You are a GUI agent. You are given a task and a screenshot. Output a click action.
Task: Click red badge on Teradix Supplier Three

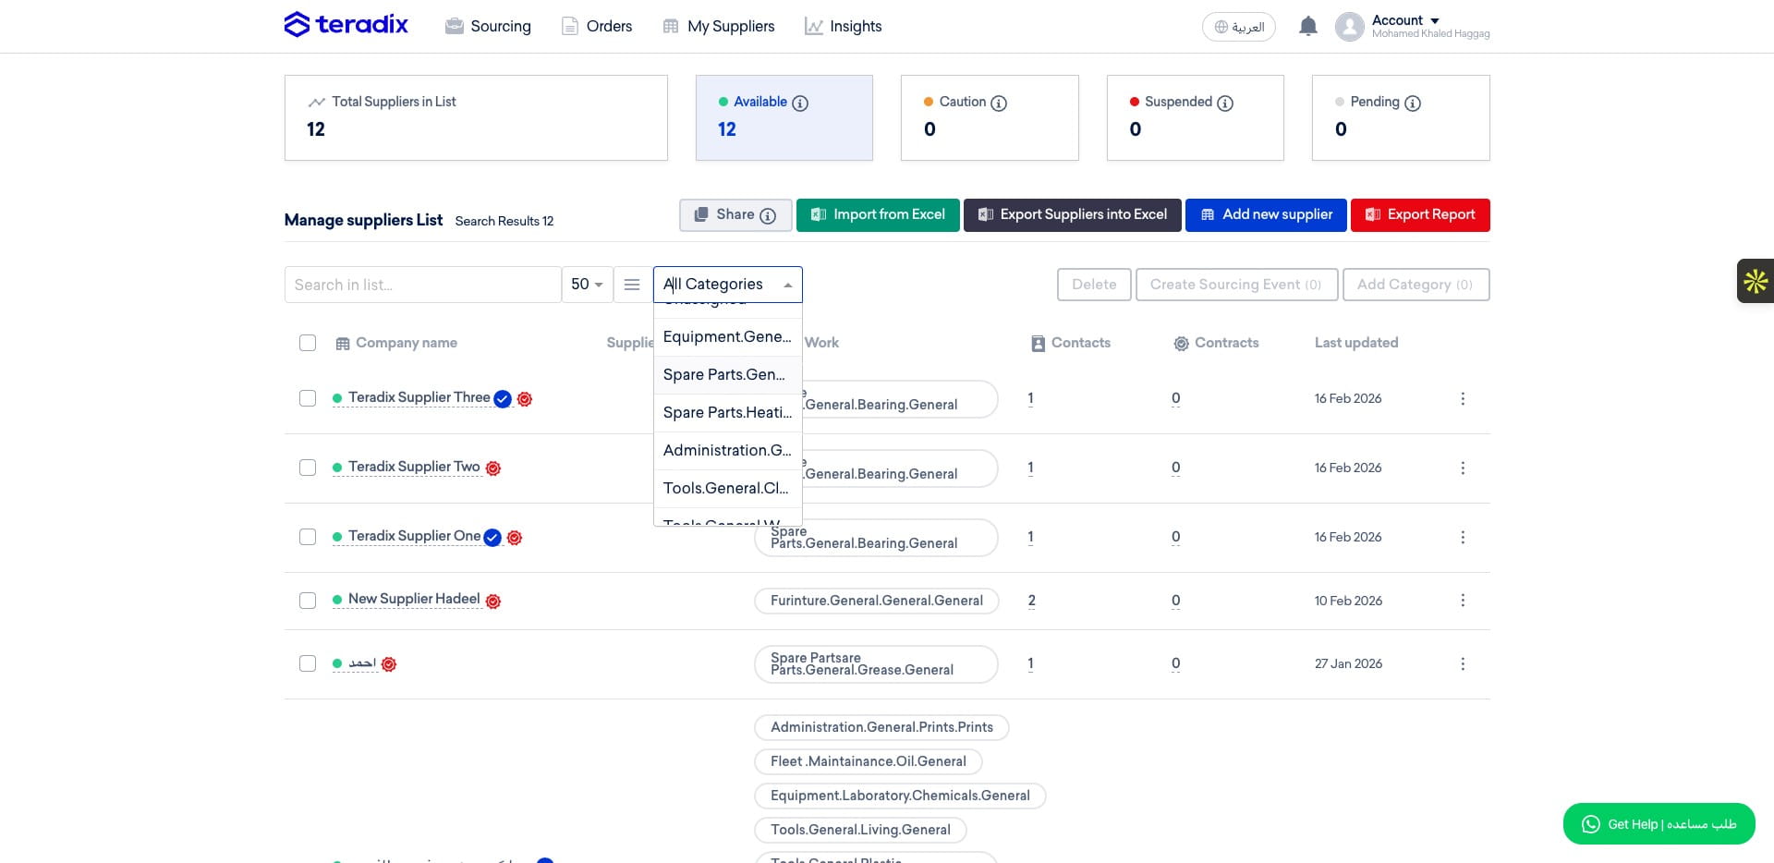point(525,399)
